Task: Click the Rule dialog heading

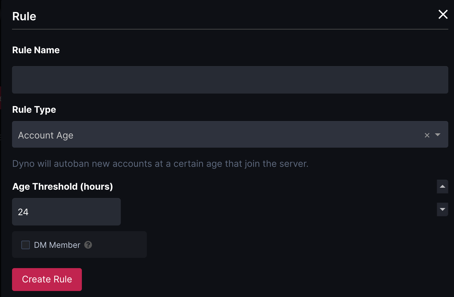Action: coord(24,16)
